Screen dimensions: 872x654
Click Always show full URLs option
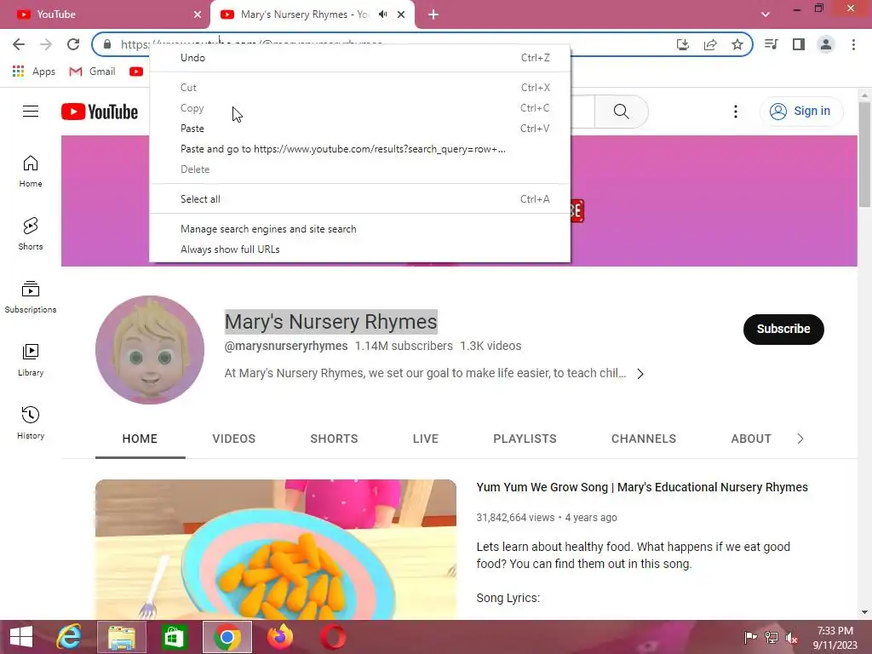click(360, 250)
